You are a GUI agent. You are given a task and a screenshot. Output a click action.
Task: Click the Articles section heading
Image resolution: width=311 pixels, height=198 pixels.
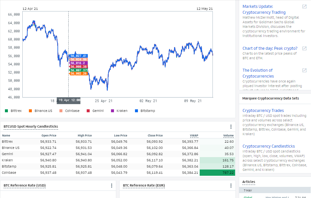[x=249, y=182]
